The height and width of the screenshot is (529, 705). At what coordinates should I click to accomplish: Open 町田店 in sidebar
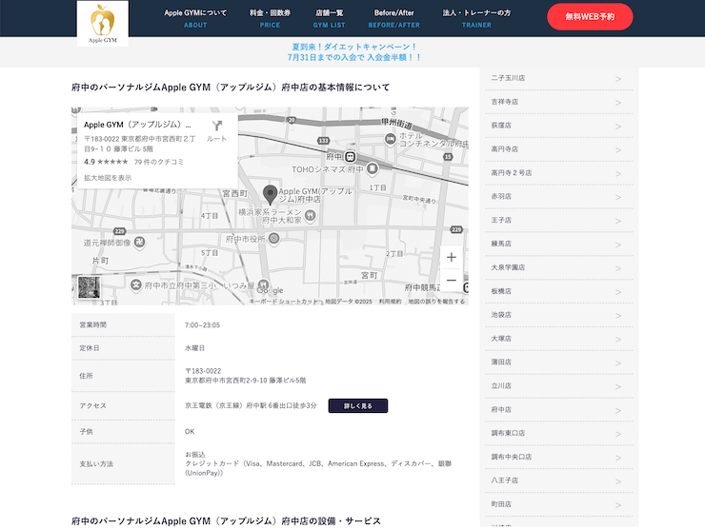(x=559, y=504)
